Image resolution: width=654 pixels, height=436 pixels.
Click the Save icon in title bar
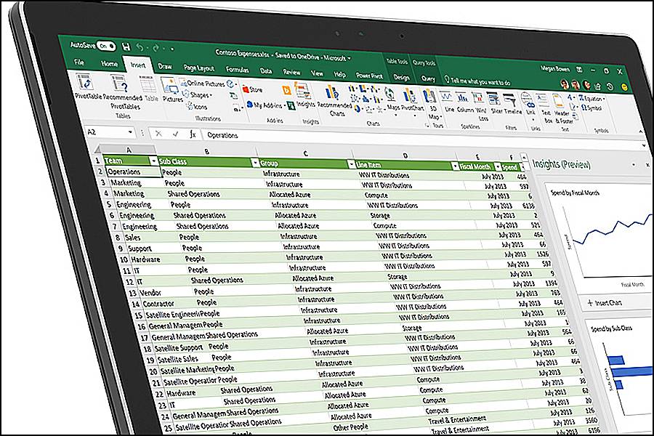point(126,45)
